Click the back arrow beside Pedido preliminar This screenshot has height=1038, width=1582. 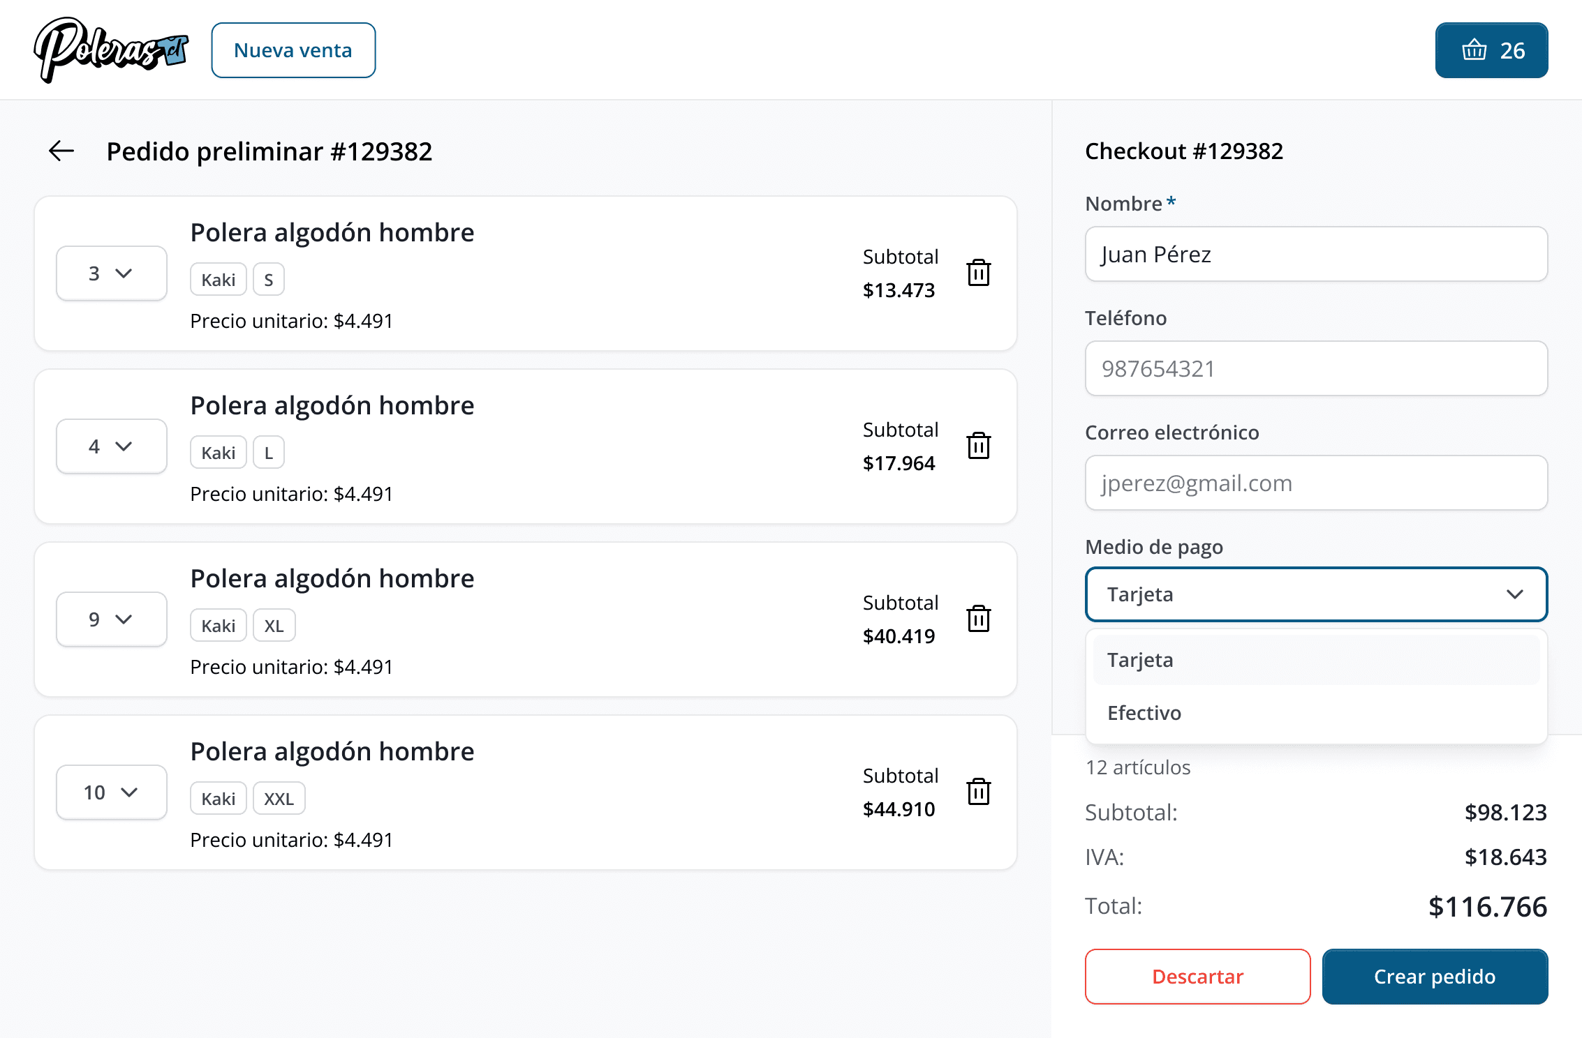coord(61,151)
